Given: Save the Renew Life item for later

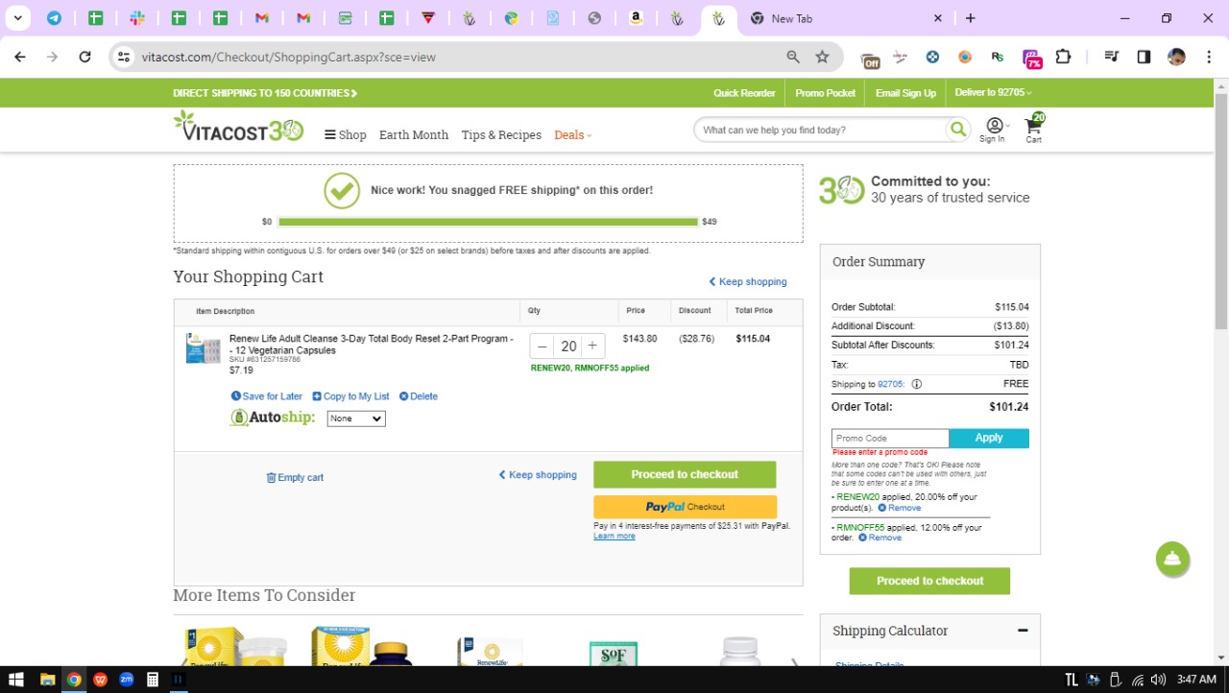Looking at the screenshot, I should 267,396.
